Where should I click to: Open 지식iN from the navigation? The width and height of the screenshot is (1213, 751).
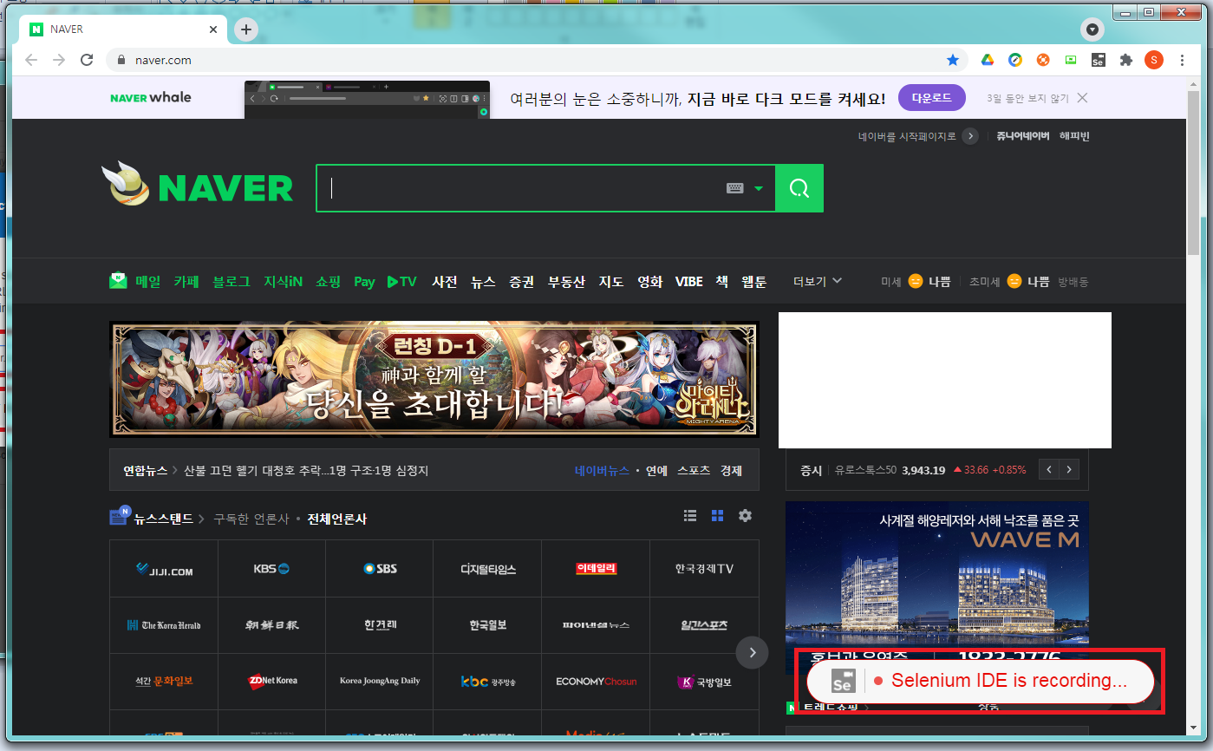tap(284, 281)
